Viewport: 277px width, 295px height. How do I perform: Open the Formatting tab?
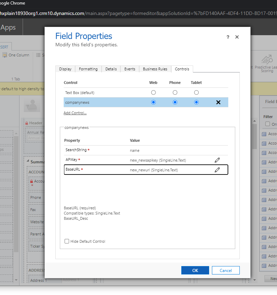click(88, 69)
